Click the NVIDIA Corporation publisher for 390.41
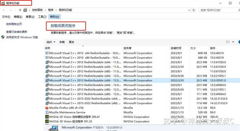This screenshot has height=131, width=240. coord(136,117)
